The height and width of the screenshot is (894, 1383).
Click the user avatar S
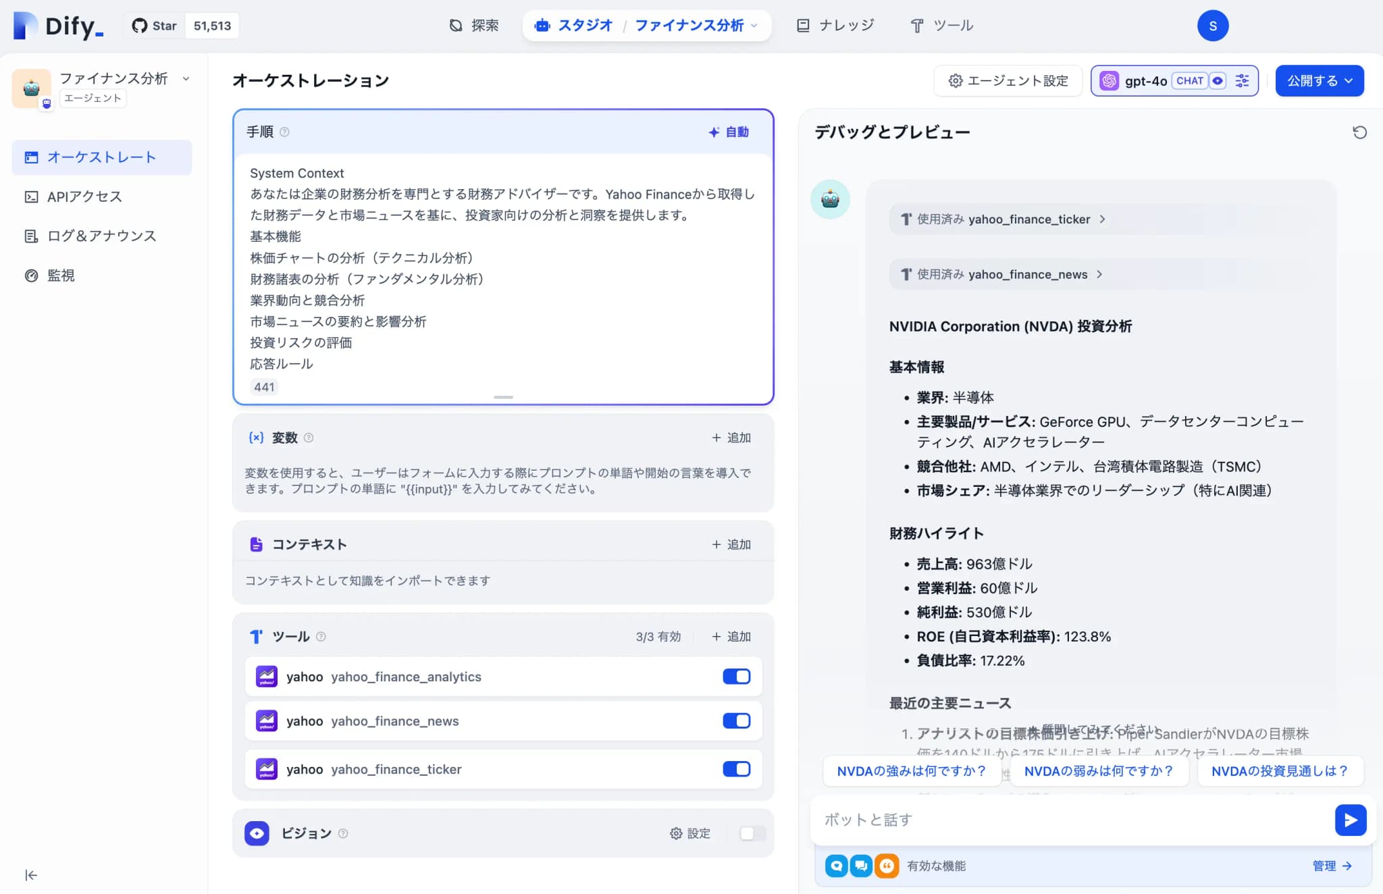point(1212,26)
